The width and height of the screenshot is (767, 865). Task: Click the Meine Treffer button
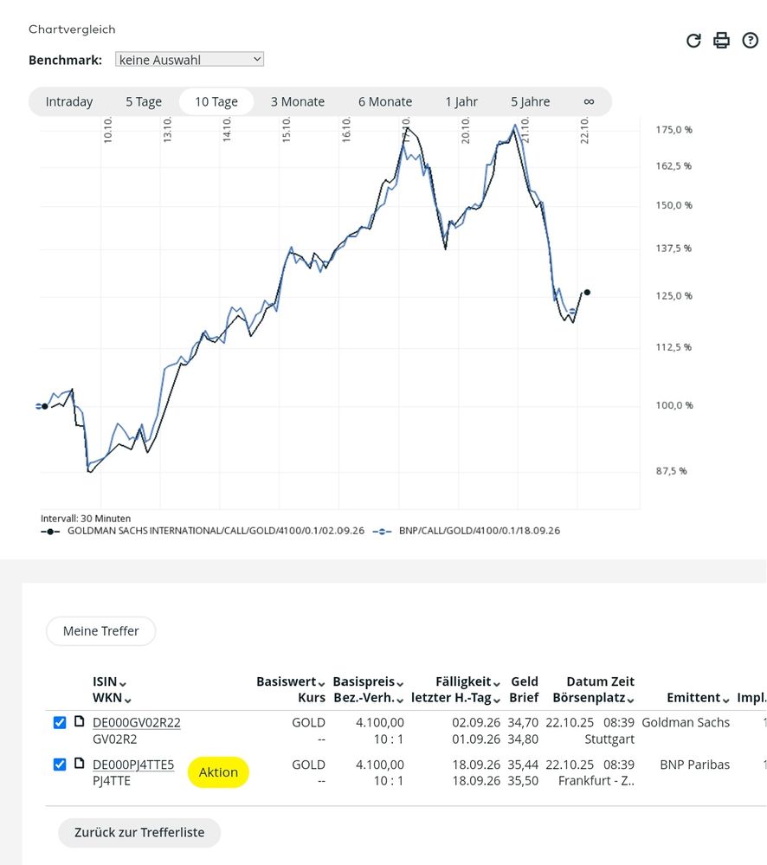click(x=101, y=631)
